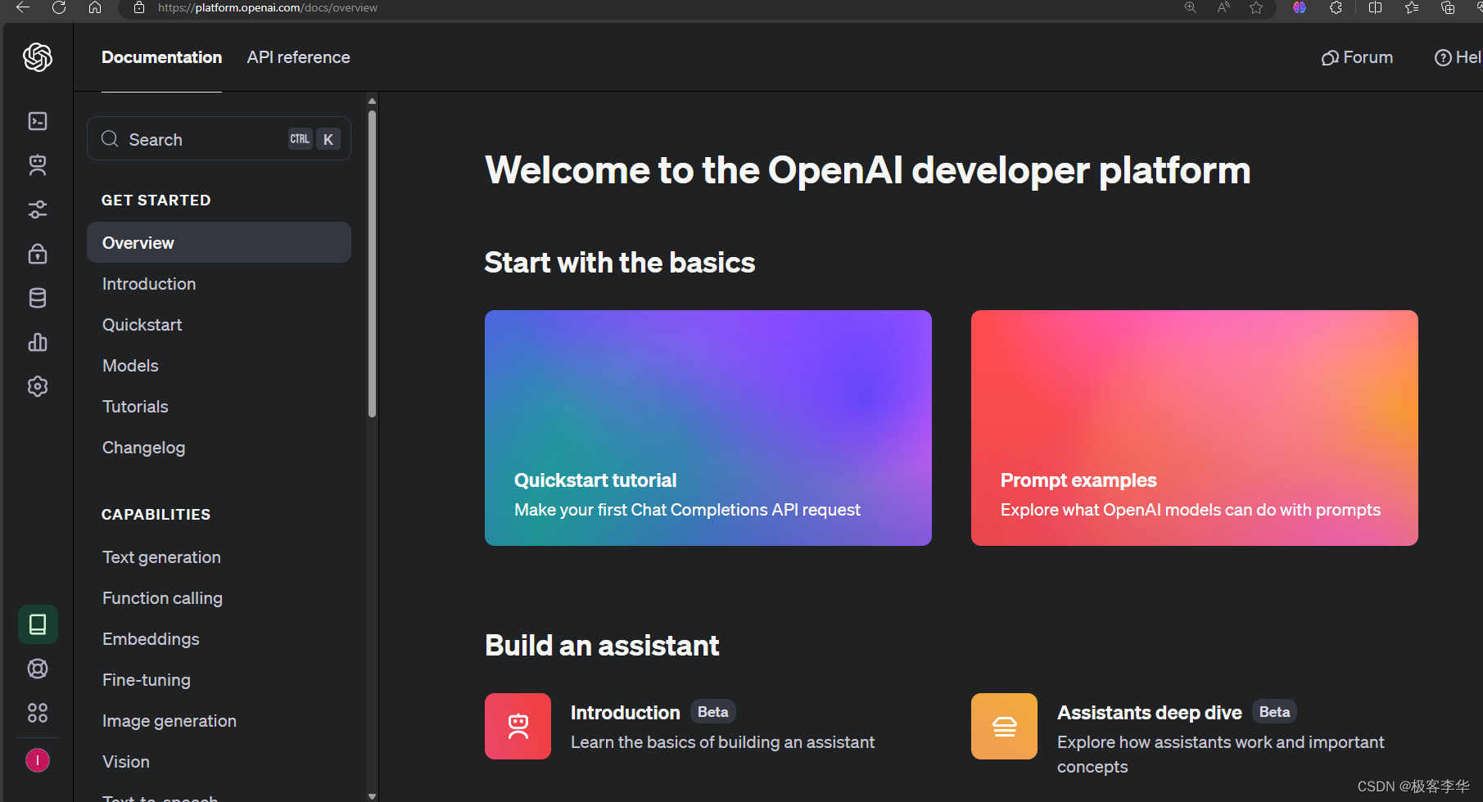Click the browser address bar URL
The height and width of the screenshot is (802, 1483).
267,7
